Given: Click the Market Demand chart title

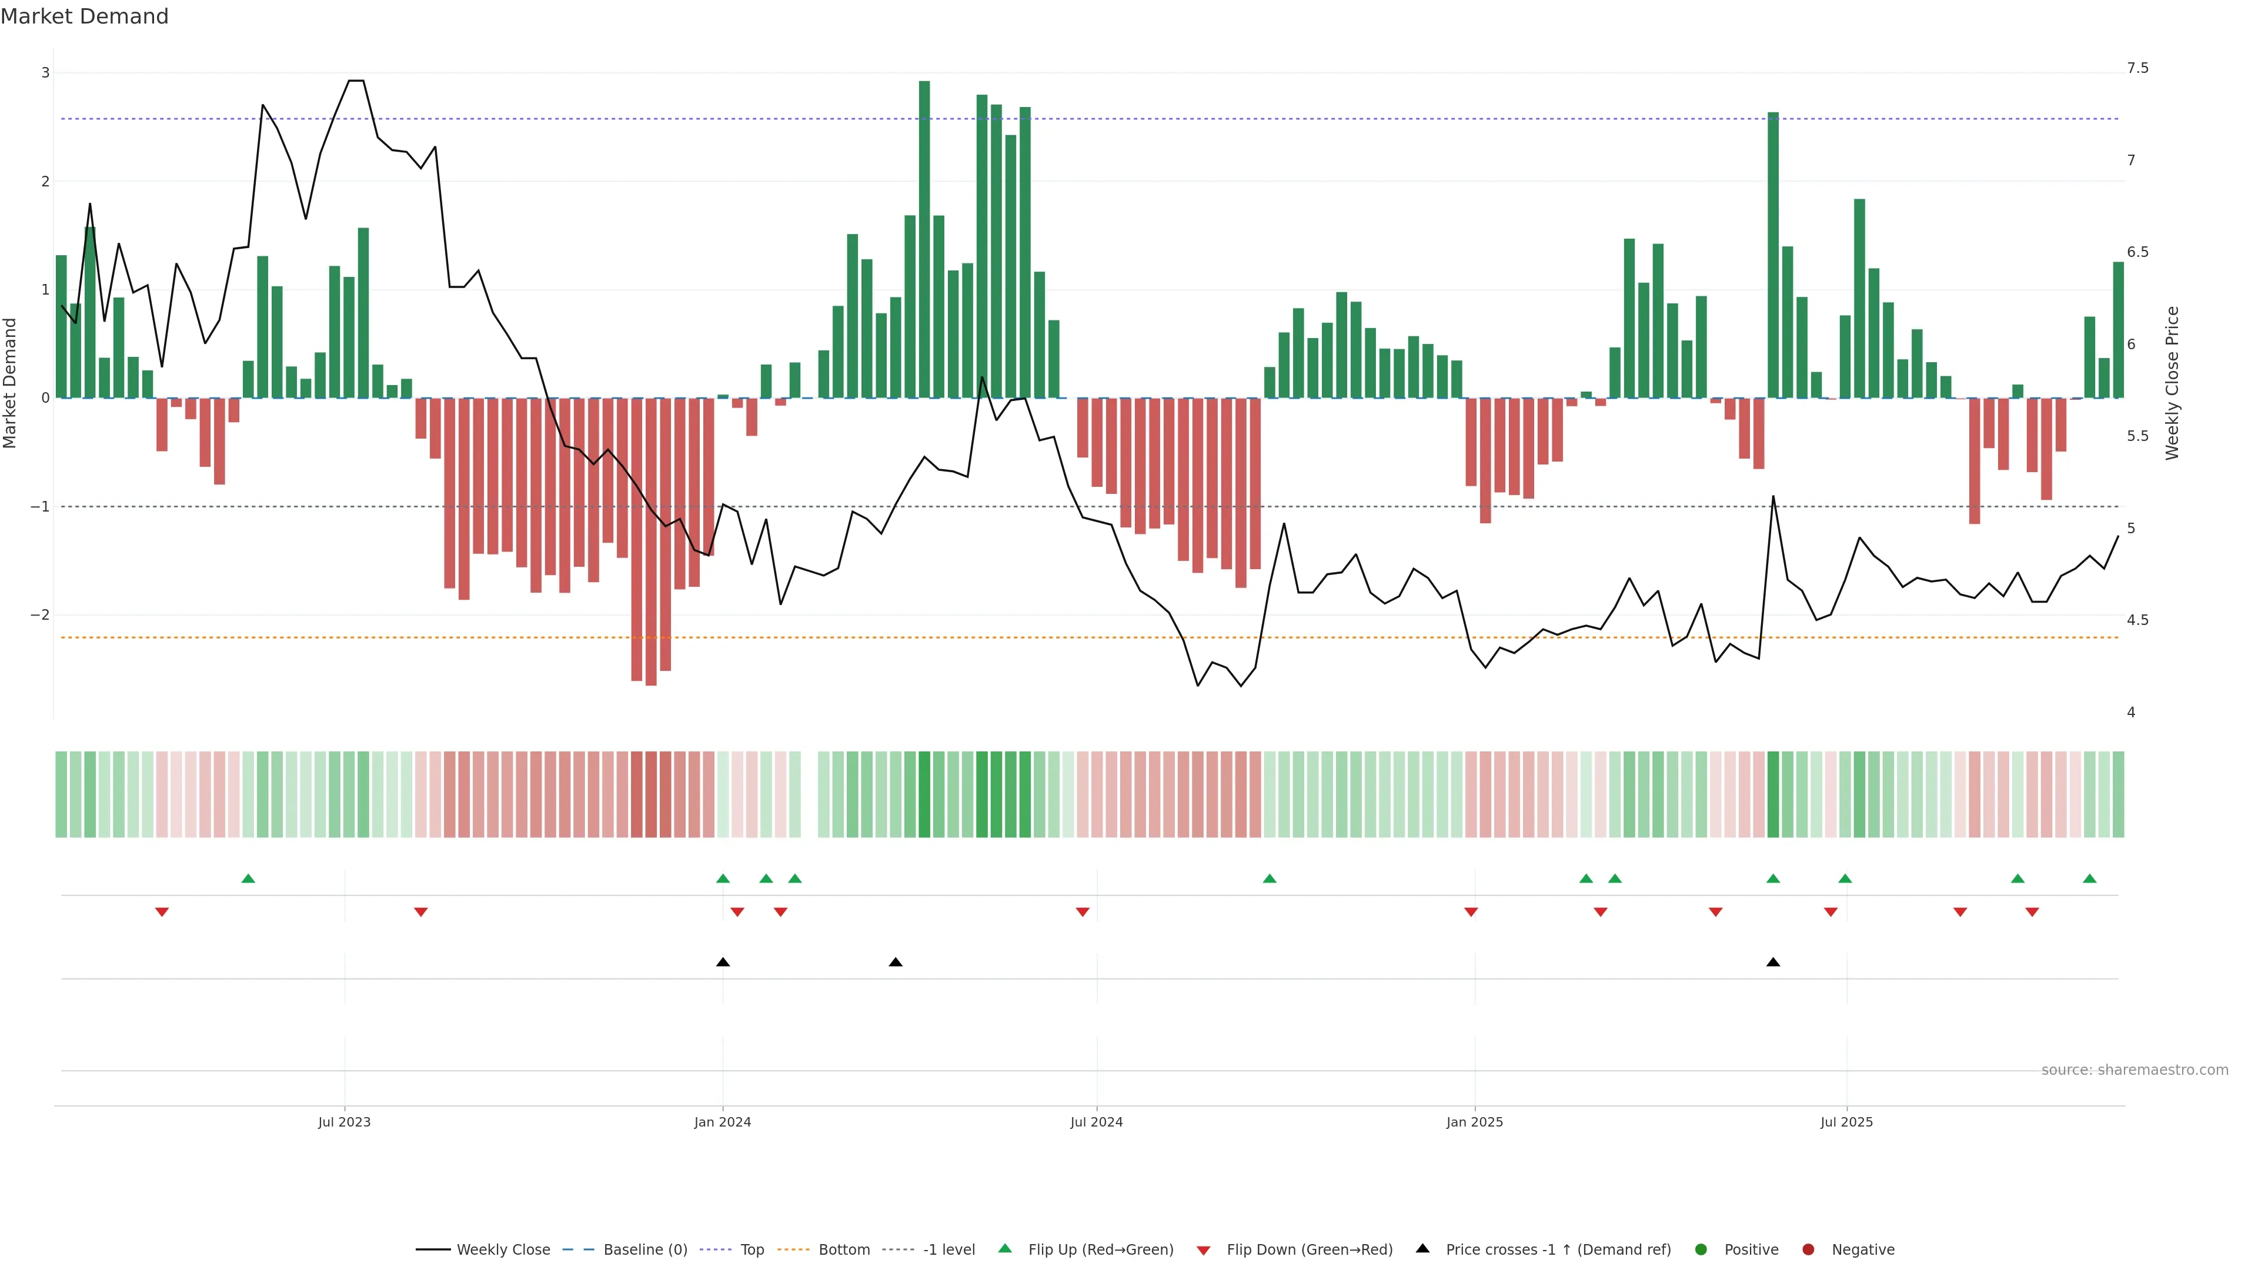Looking at the screenshot, I should [x=84, y=16].
